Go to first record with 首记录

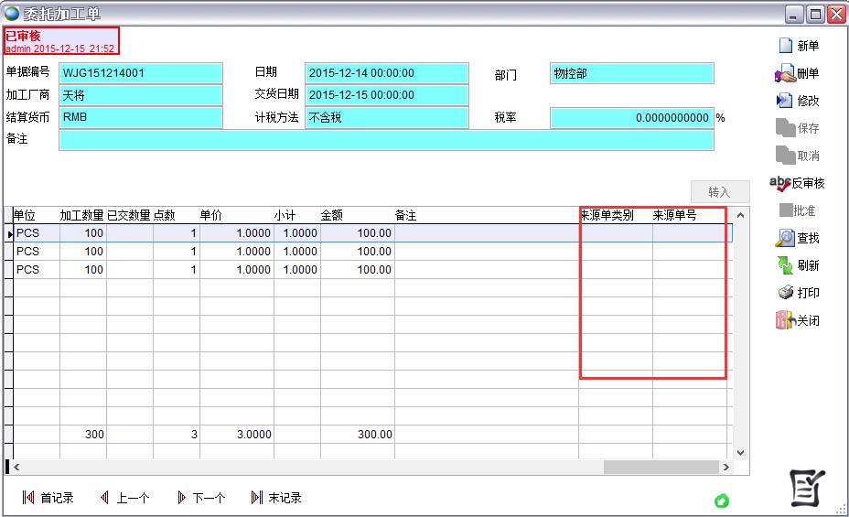pyautogui.click(x=27, y=498)
